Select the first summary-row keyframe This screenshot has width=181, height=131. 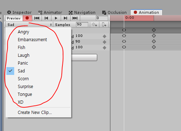124,30
